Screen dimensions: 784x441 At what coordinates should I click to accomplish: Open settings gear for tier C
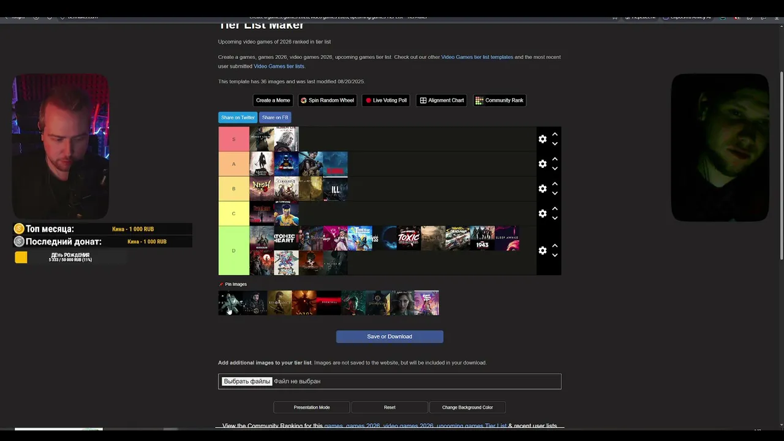pos(542,213)
